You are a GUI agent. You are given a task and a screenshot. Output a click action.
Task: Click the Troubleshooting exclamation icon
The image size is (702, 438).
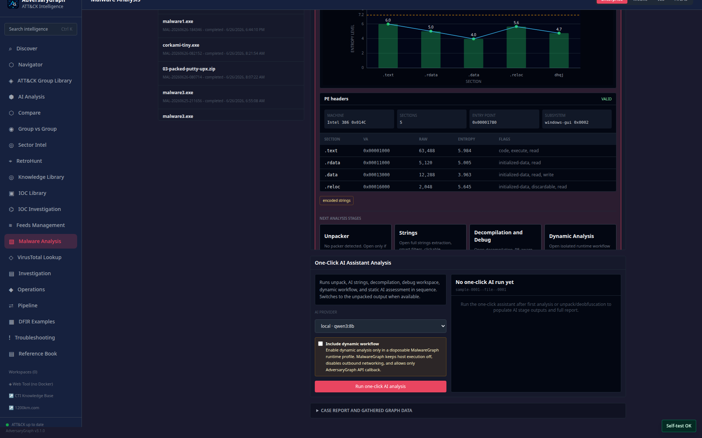pos(10,338)
